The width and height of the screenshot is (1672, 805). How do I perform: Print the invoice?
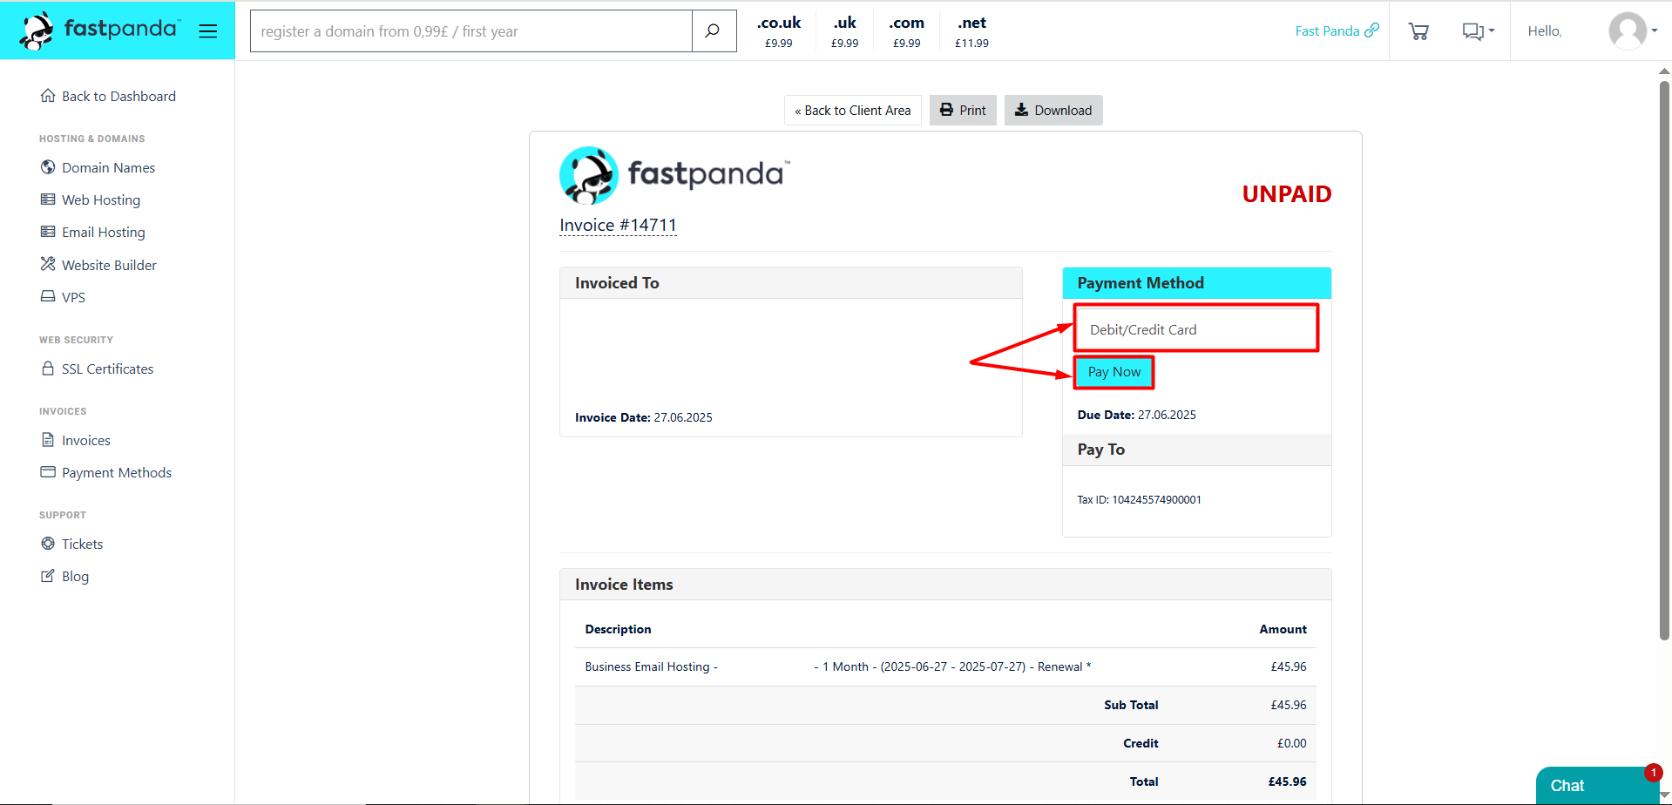coord(963,110)
